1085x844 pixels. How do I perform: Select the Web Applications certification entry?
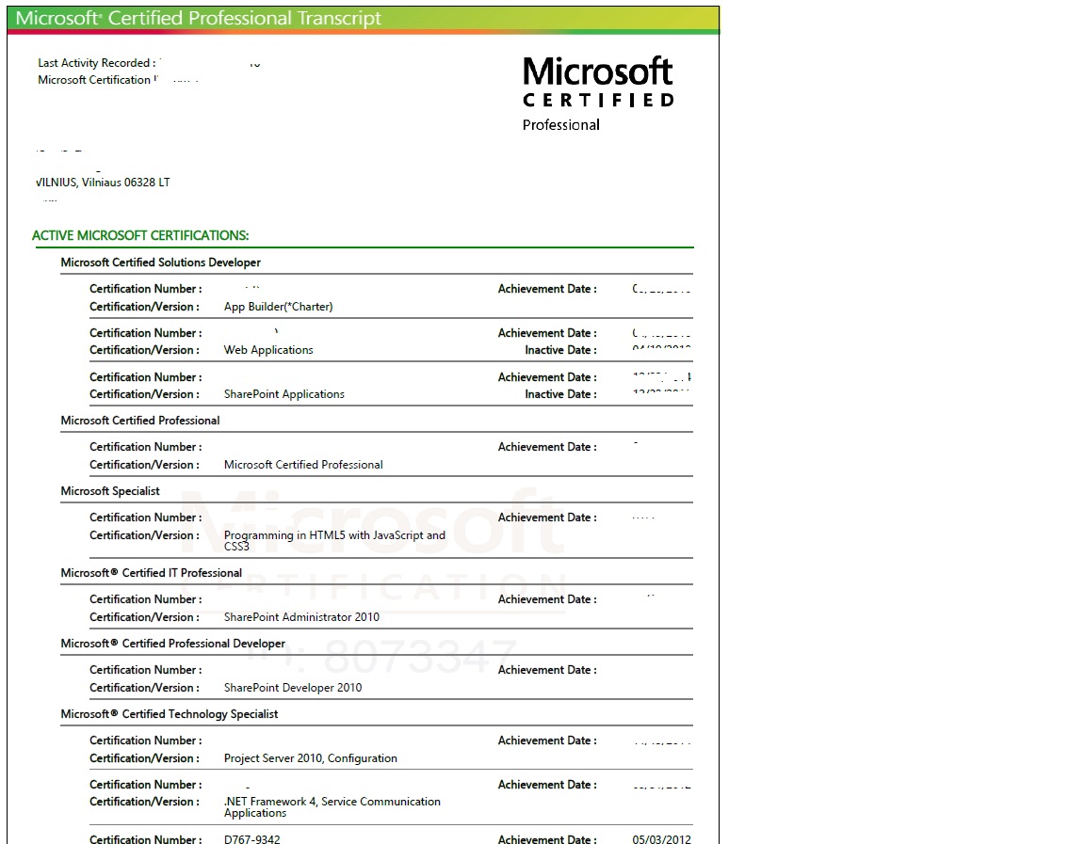(x=268, y=350)
